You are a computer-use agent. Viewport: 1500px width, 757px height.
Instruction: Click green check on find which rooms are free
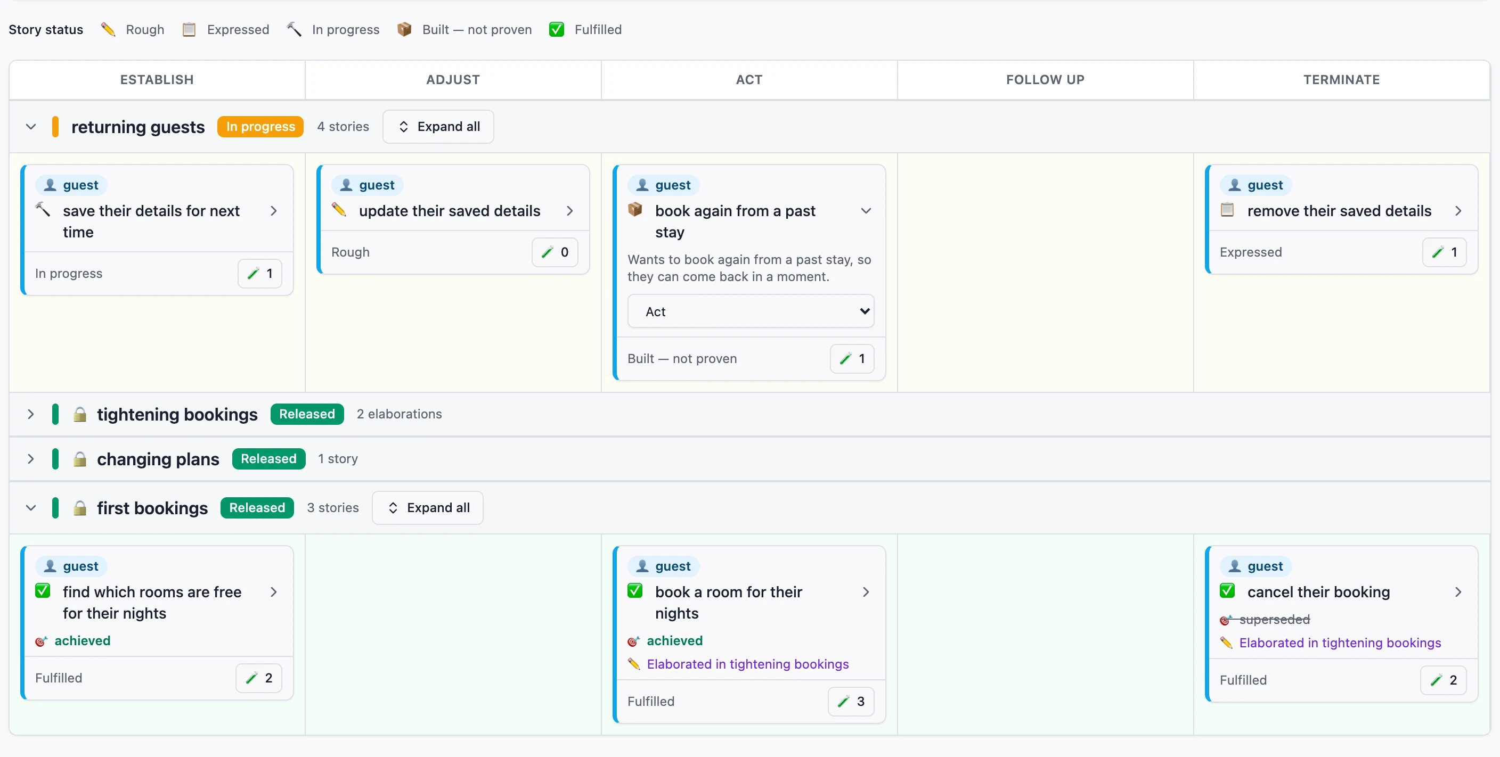pos(43,591)
